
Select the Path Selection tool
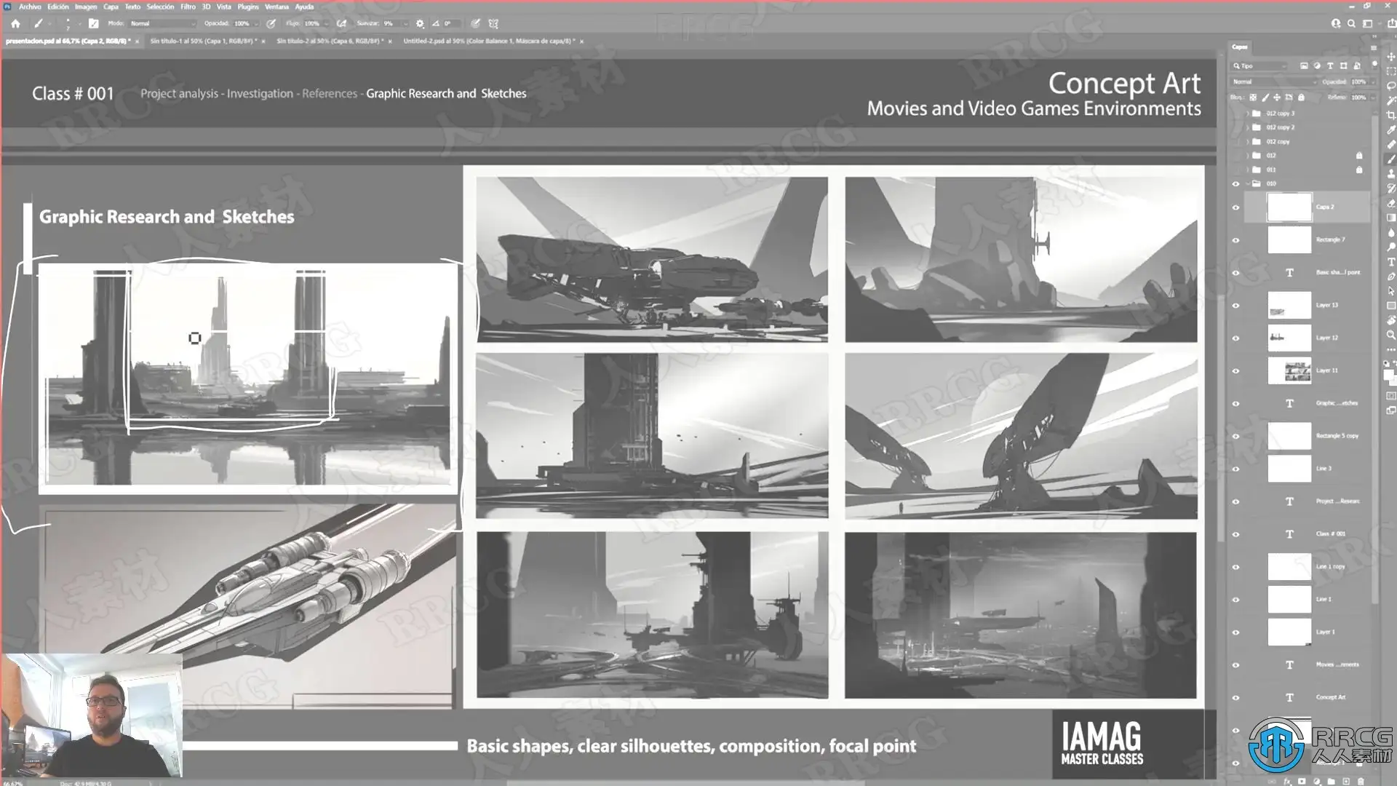point(1391,290)
